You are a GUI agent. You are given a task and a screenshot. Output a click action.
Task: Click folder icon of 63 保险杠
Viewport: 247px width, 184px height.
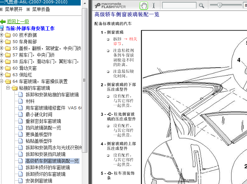(x=8, y=75)
